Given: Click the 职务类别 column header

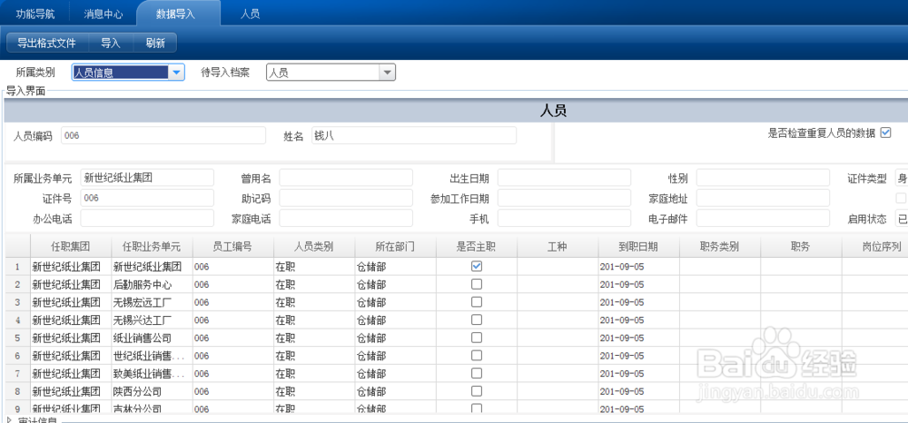Looking at the screenshot, I should (x=719, y=247).
